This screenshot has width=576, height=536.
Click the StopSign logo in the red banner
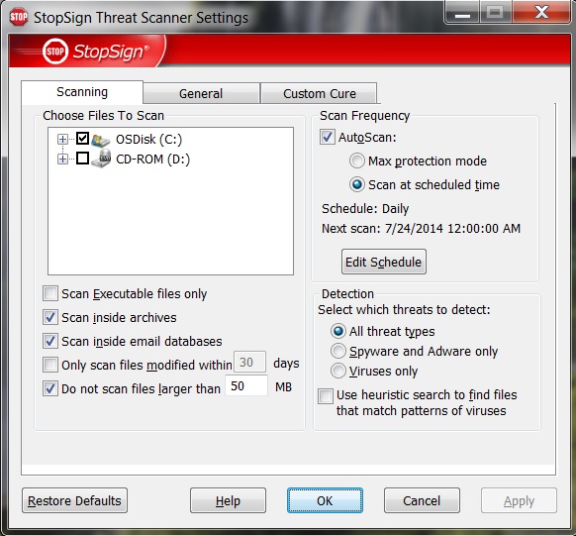(96, 52)
